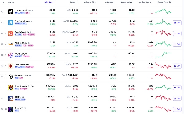Sort by Token column
This screenshot has width=184, height=114.
[x=74, y=2]
